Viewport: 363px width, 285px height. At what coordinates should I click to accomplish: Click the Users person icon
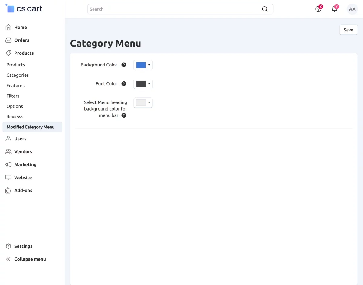(8, 139)
